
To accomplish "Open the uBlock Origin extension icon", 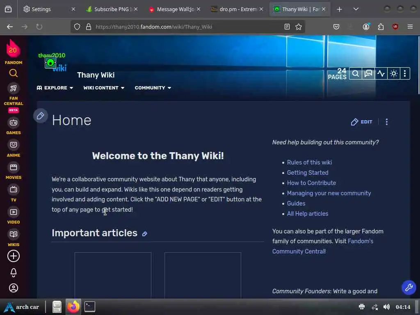I will click(395, 27).
